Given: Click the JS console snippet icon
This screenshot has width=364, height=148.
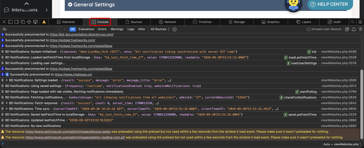Looking at the screenshot, I should 347,29.
